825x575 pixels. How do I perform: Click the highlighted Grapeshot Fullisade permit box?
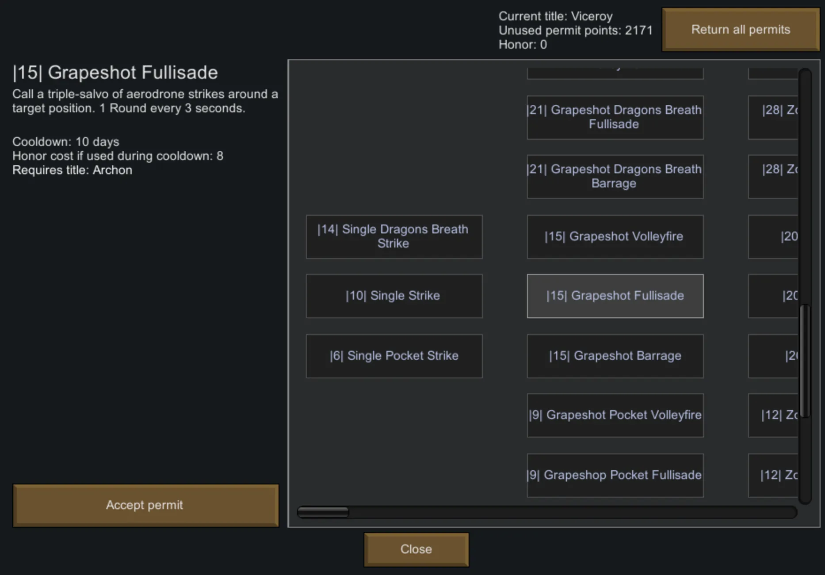[x=615, y=296]
